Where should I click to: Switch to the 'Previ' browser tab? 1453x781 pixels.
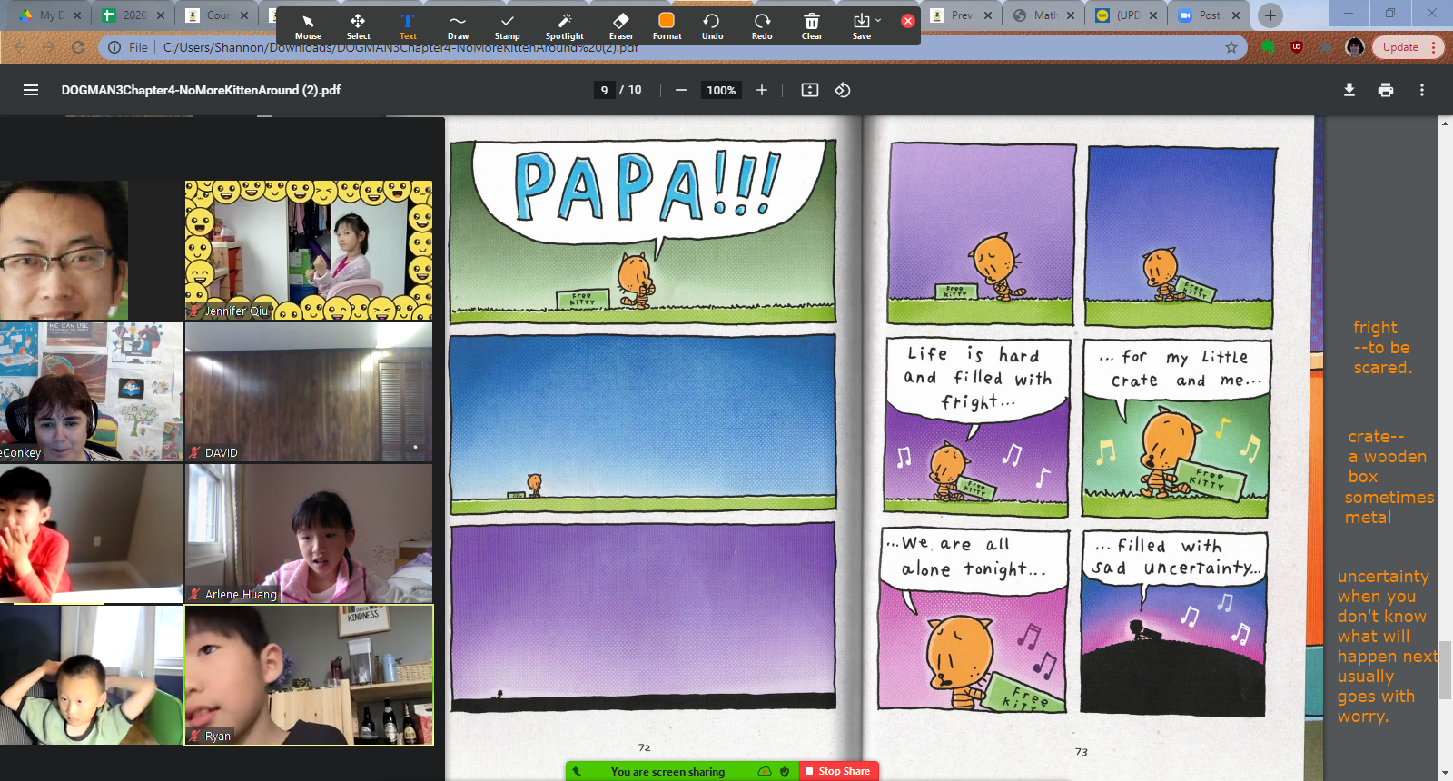coord(961,15)
